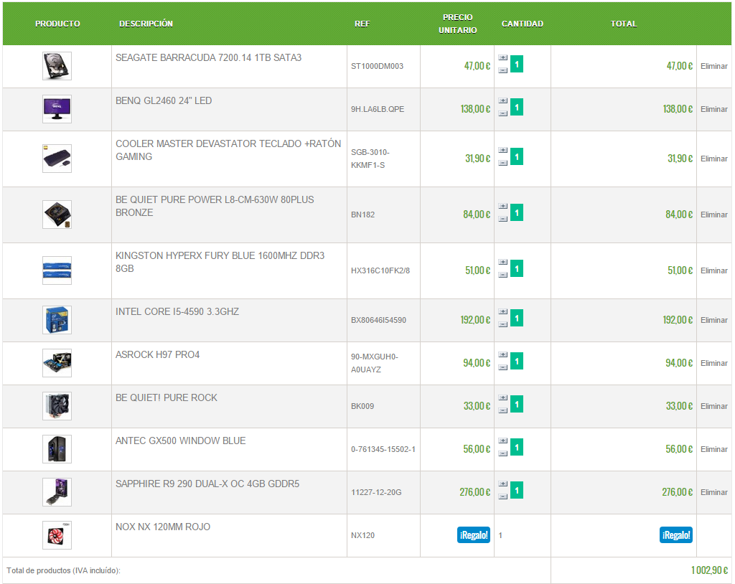This screenshot has width=735, height=584.
Task: Open Kingston HyperX Fury RAM thumbnail
Action: (x=57, y=270)
